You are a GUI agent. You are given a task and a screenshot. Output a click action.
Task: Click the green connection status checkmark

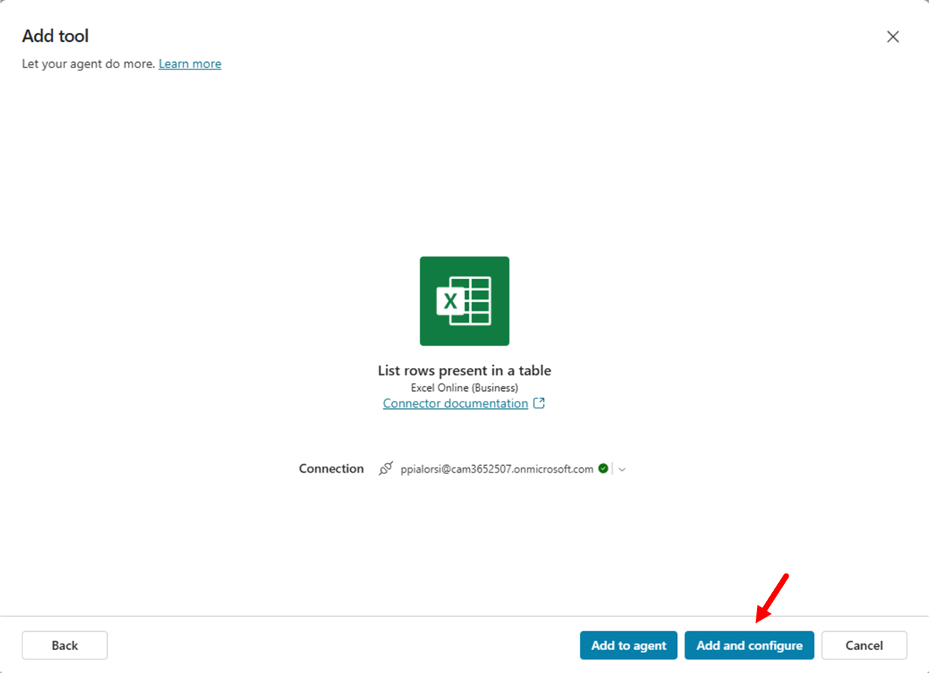[x=603, y=469]
